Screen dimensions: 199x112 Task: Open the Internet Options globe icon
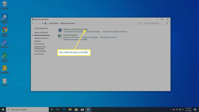[60, 36]
